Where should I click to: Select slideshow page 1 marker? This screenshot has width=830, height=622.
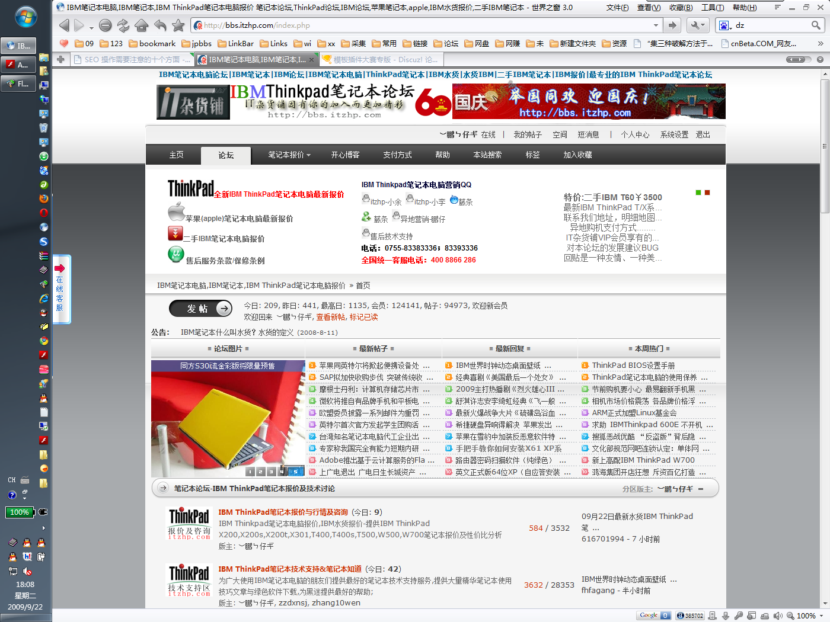click(x=250, y=472)
